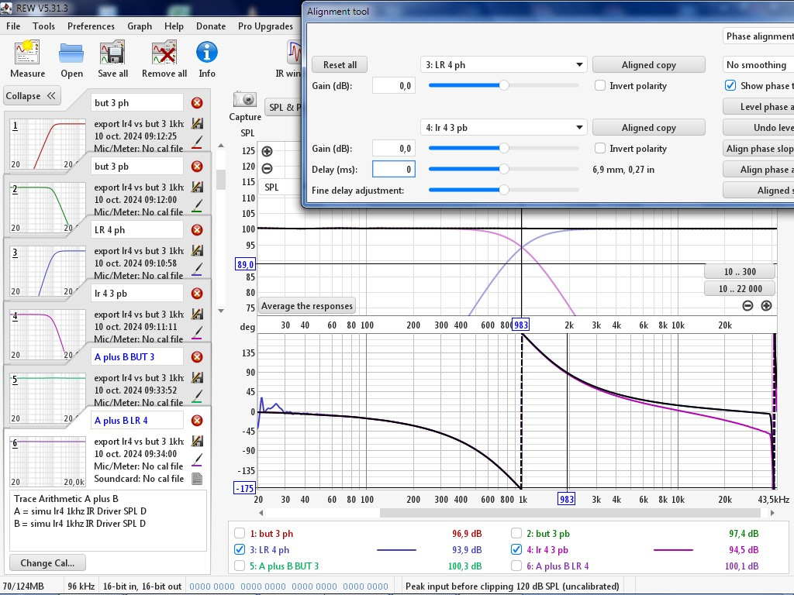The image size is (794, 595).
Task: Remove the 'but 3 ph' measurement
Action: point(197,103)
